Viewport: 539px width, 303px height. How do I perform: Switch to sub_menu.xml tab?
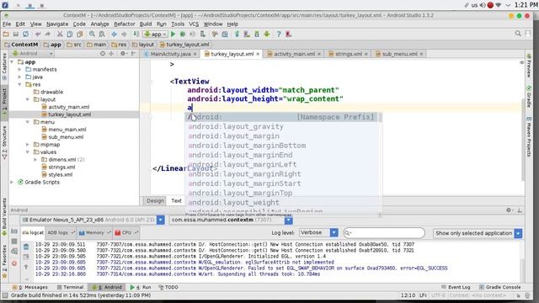pos(399,54)
